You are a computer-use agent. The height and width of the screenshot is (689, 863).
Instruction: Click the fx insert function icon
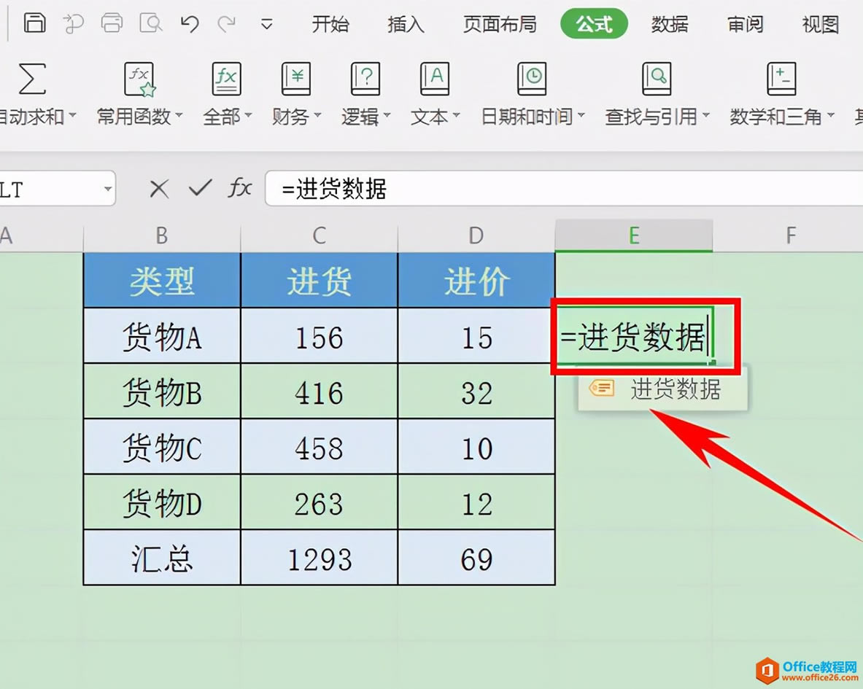[x=240, y=188]
